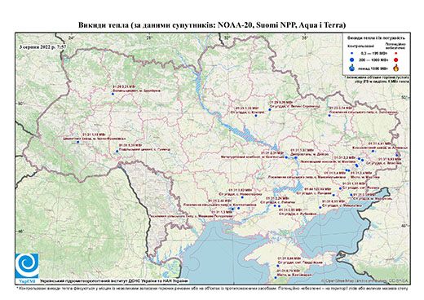Screen dimensions: 424x300
Task: Click the easternmost blue marker at the Luhansk border
Action: pos(397,155)
